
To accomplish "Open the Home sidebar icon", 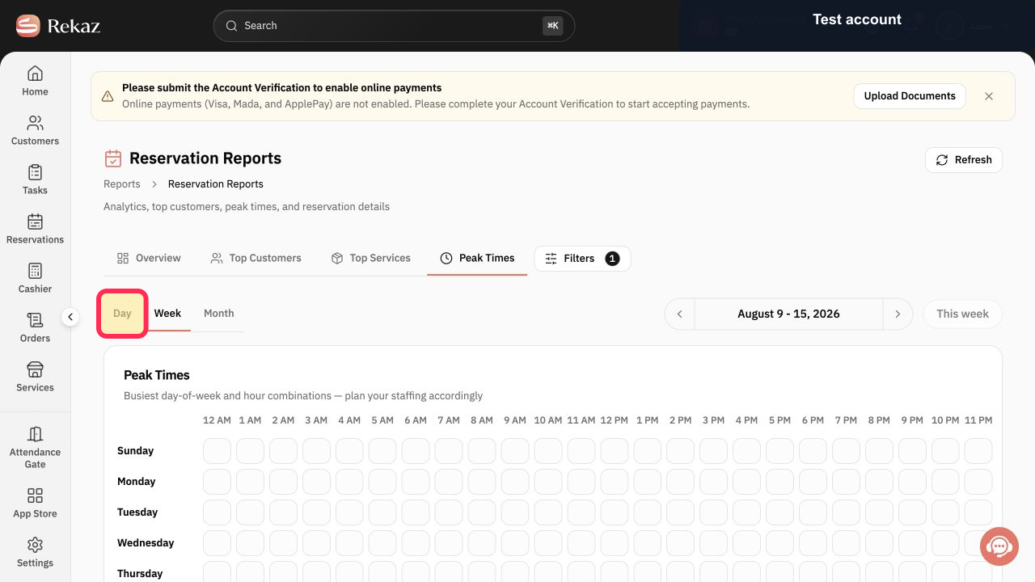I will tap(35, 74).
